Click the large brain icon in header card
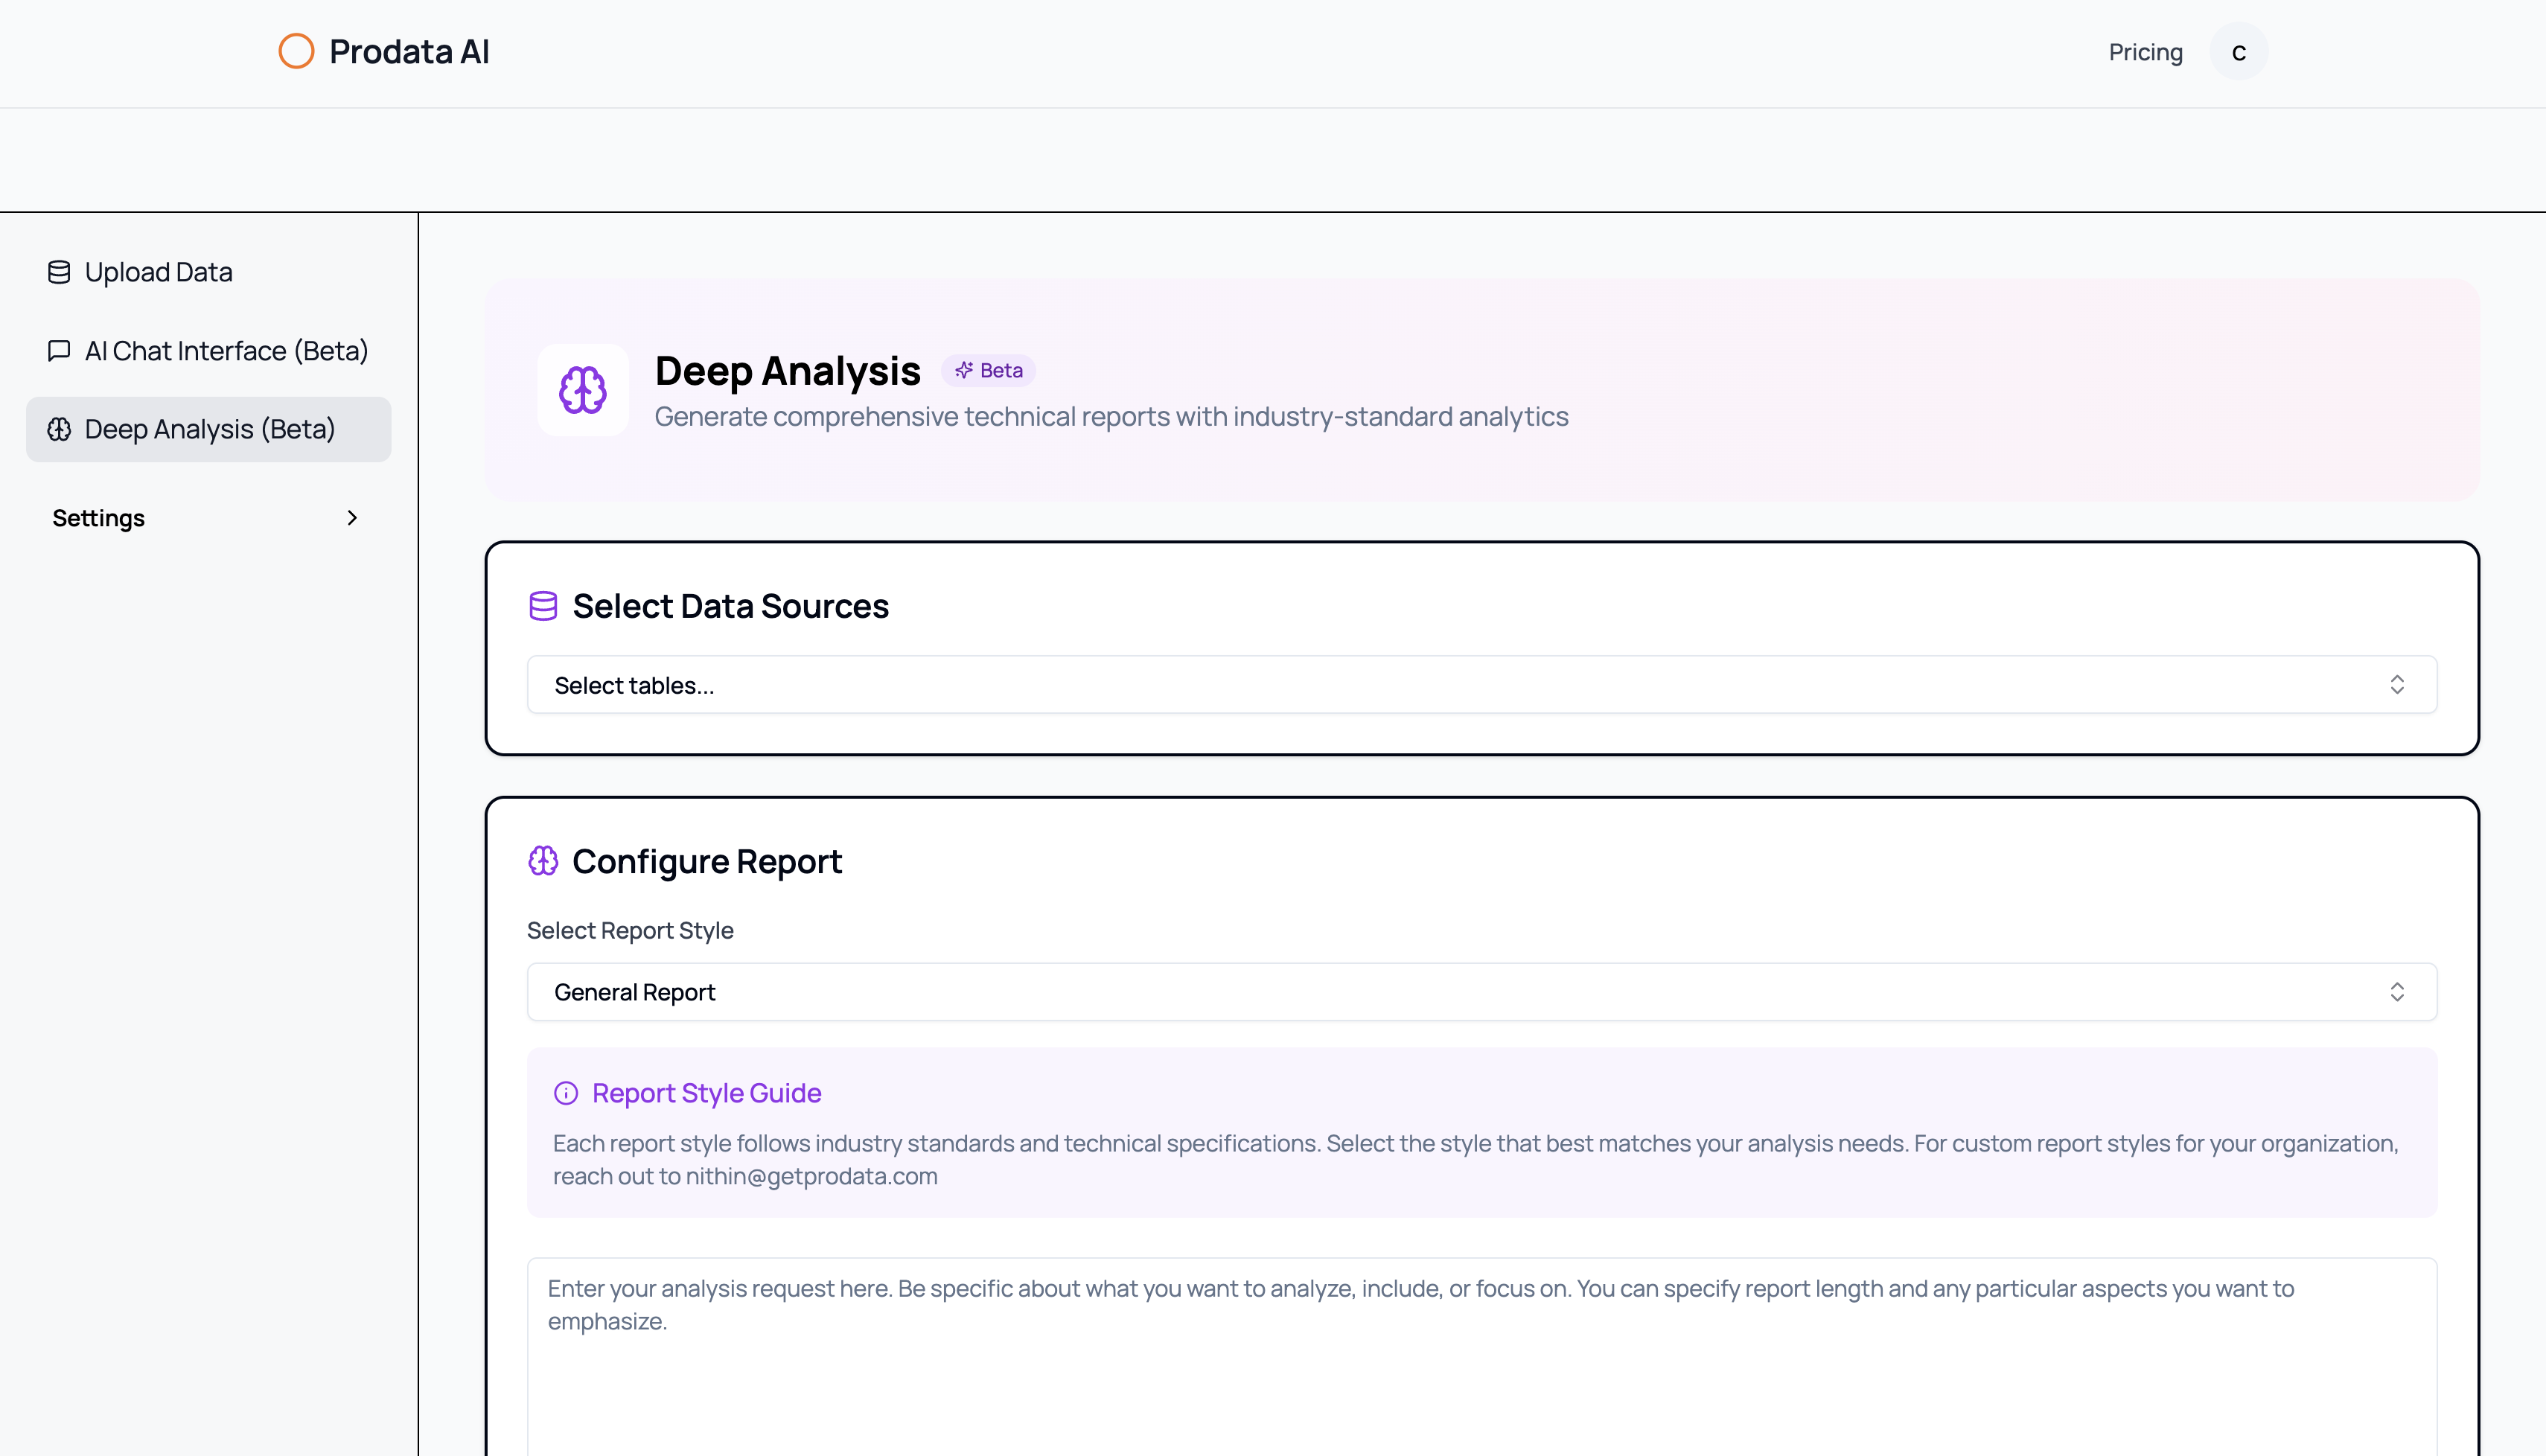The height and width of the screenshot is (1456, 2546). 583,390
